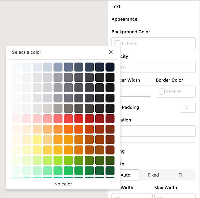Select the light pink swatch in red row
This screenshot has width=200, height=198.
pos(37,119)
